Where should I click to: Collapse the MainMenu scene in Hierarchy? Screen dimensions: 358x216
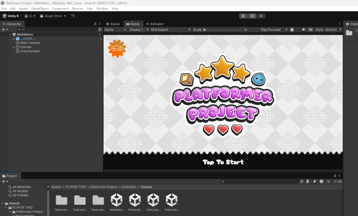[x=10, y=35]
